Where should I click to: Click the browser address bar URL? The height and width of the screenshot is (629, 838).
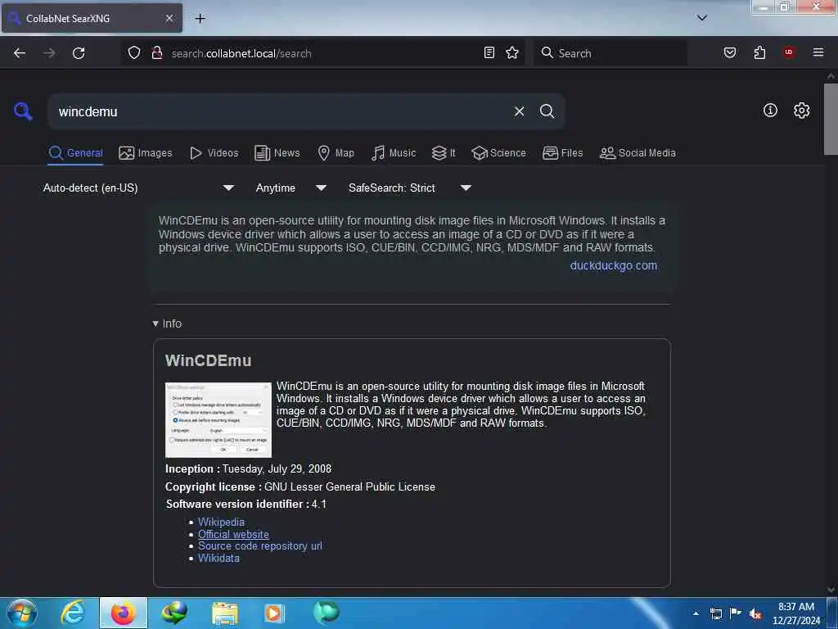[321, 53]
